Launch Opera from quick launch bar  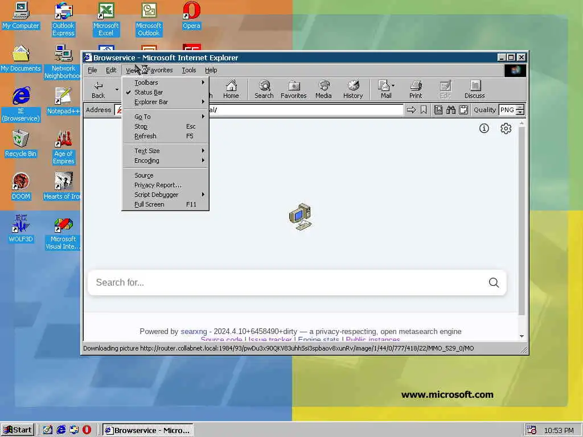(87, 430)
